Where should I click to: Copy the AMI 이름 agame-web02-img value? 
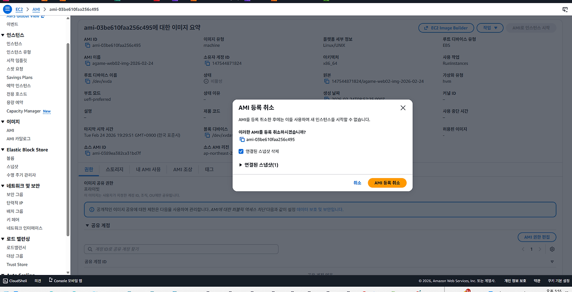(87, 63)
